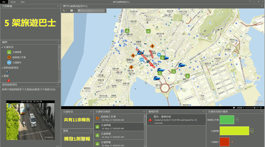Click the blue accident marker left of red road
Viewport: 265px width, 147px height.
point(142,60)
